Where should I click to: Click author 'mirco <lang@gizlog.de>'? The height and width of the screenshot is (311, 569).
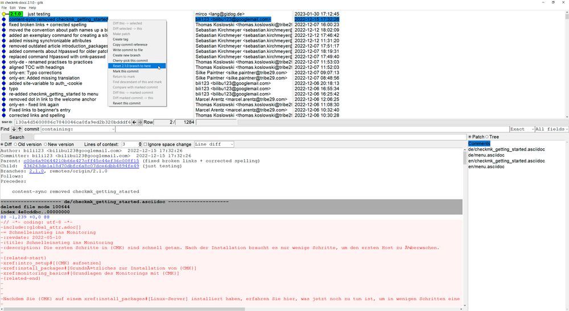220,14
